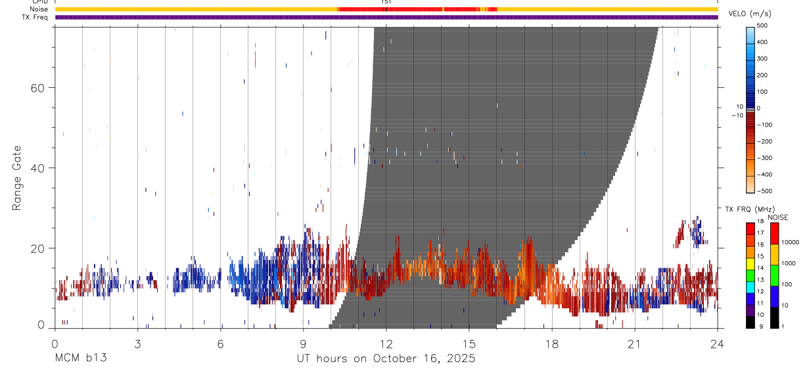The image size is (807, 372).
Task: Click the '-200' label on velocity colorbar
Action: click(764, 142)
